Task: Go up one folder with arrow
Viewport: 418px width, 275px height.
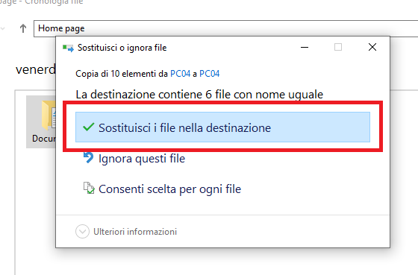Action: point(23,28)
